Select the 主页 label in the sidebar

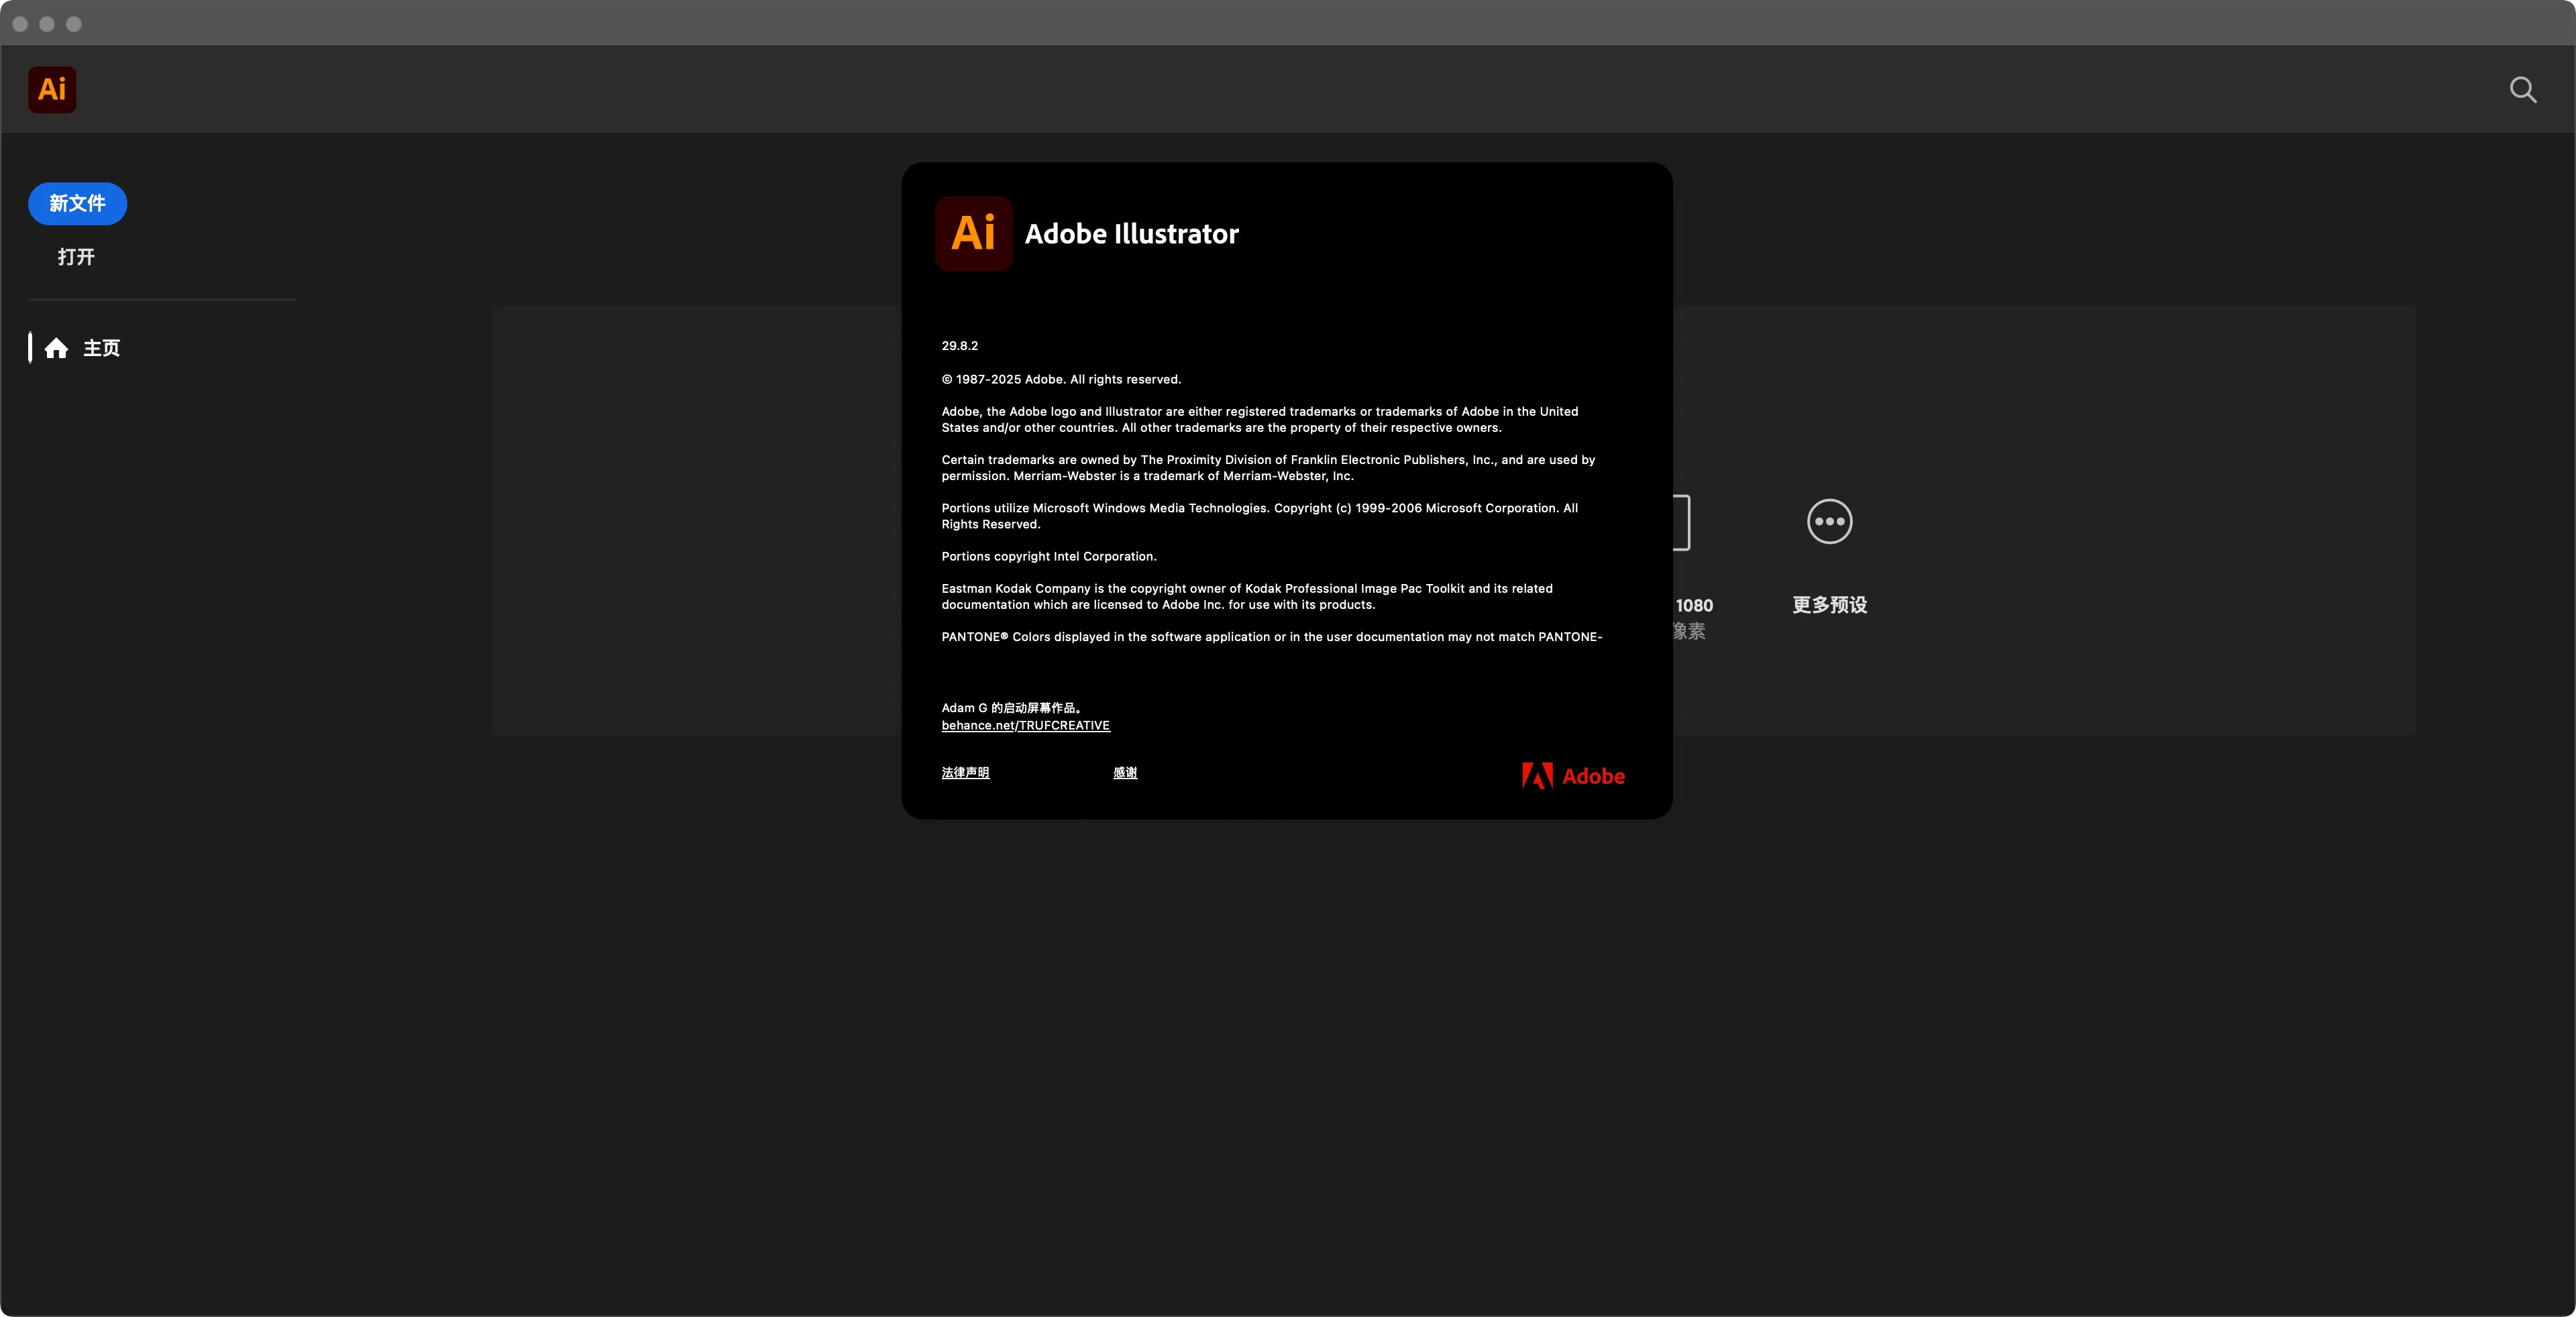pyautogui.click(x=102, y=348)
